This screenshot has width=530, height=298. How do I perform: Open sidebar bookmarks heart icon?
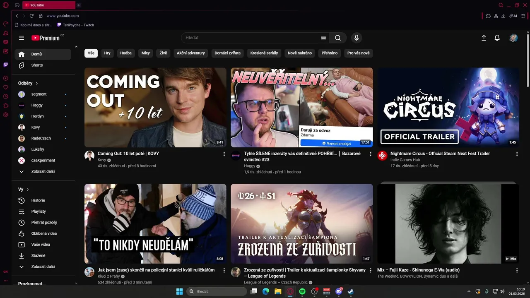(x=6, y=87)
